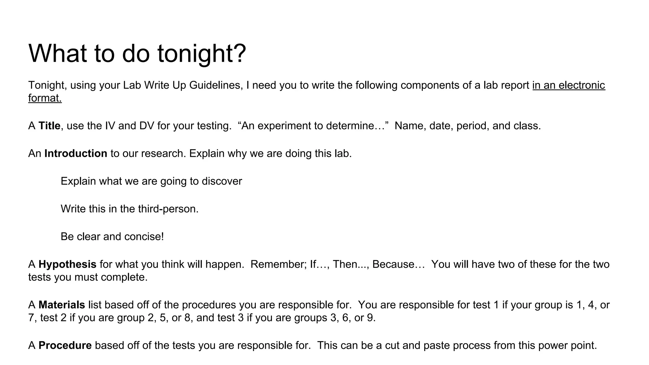Click the "Write this in the third-person." line
The image size is (649, 365).
point(129,209)
